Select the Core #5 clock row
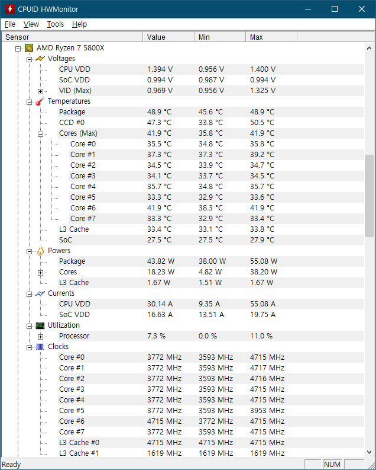Image resolution: width=376 pixels, height=470 pixels. tap(211, 411)
